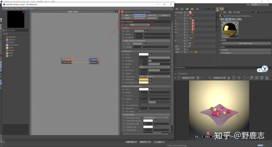Click add snapshot plus icon in RenderView
This screenshot has height=147, width=272.
coord(257,78)
